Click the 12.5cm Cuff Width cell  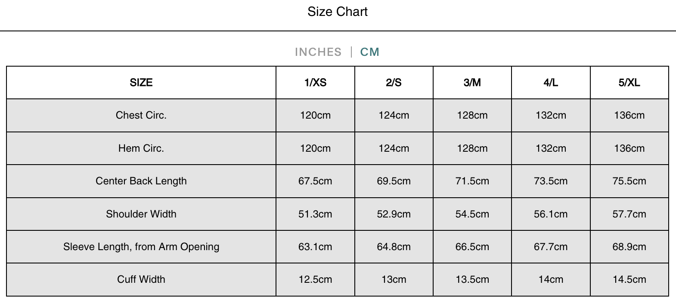tap(315, 279)
